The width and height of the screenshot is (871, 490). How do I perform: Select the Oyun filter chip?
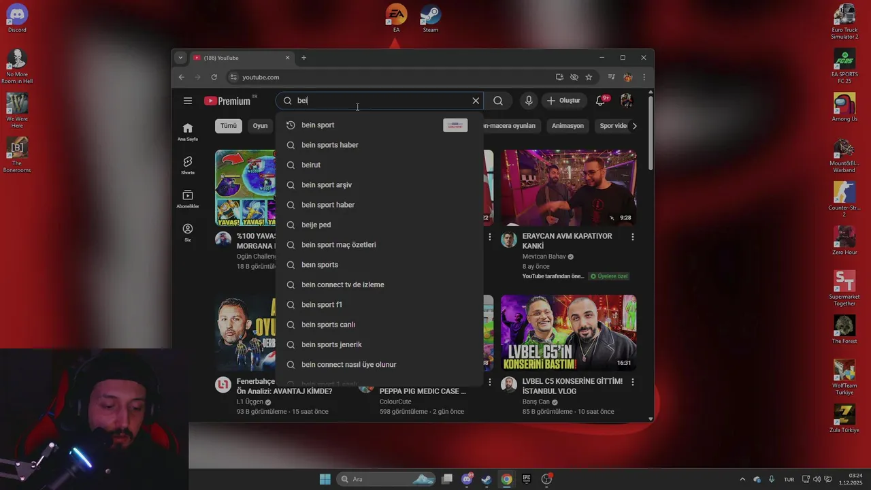tap(260, 126)
